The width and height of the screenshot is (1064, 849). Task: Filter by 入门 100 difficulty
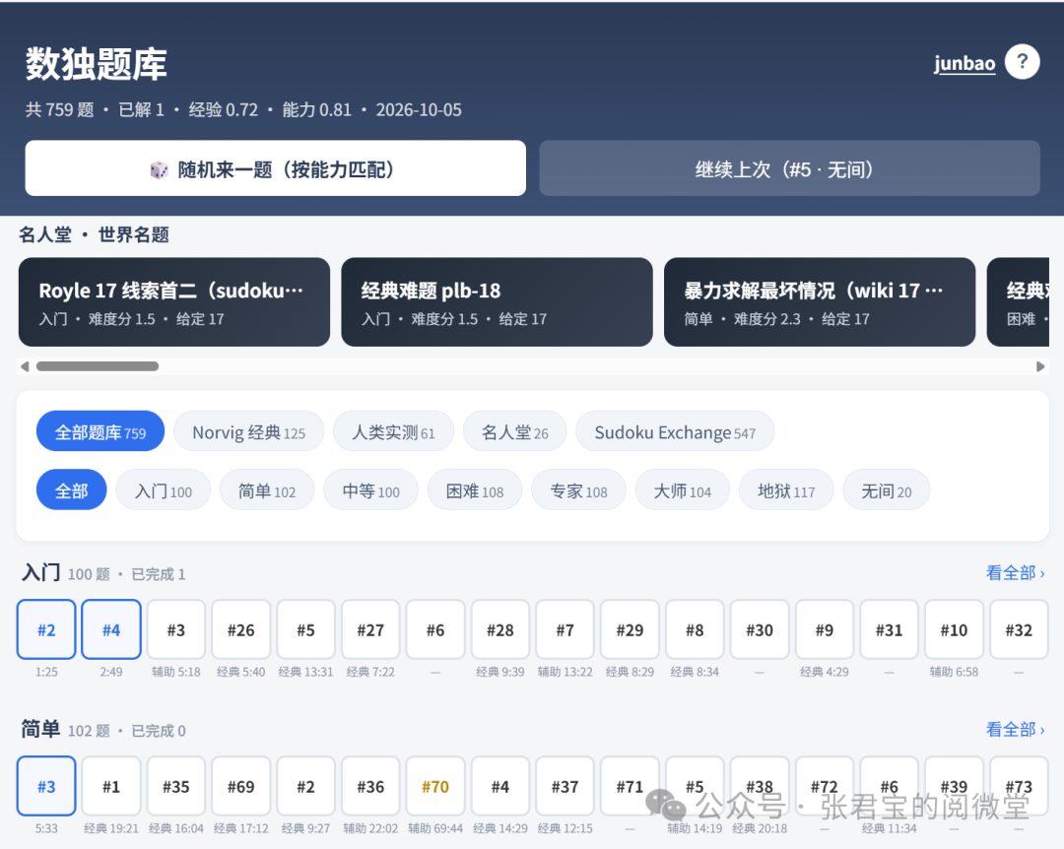[x=164, y=490]
